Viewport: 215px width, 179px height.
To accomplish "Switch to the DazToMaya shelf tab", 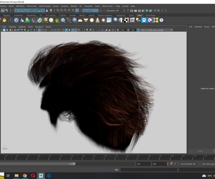I will pyautogui.click(x=150, y=15).
